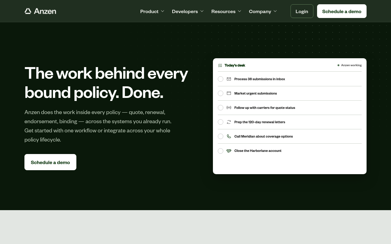Check off Process 38 submissions in inbox

[221, 79]
